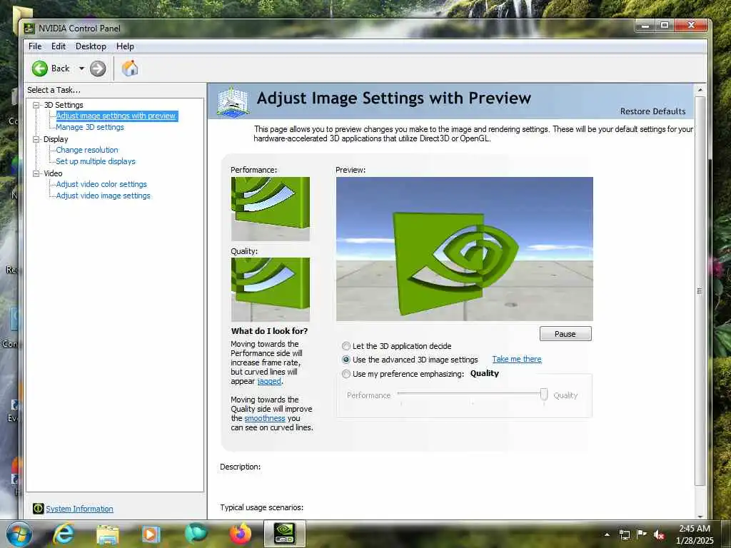Select Adjust image settings with preview
Viewport: 731px width, 548px height.
(x=116, y=116)
